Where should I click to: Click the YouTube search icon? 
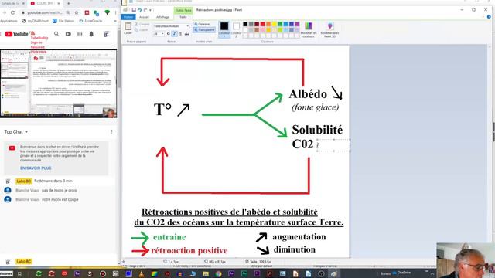click(56, 34)
